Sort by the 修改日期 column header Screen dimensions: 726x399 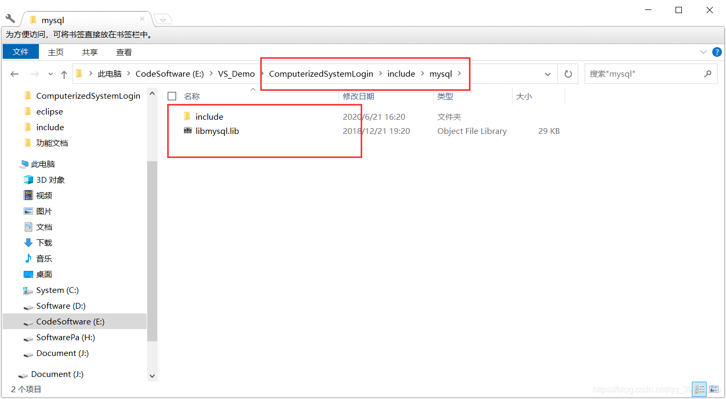[x=359, y=97]
